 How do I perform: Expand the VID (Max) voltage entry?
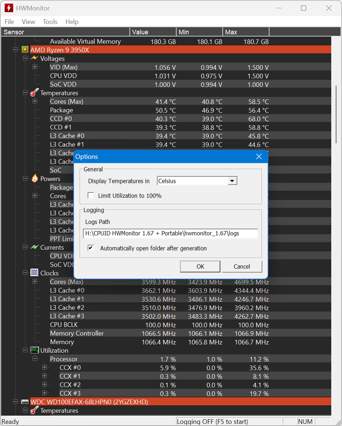35,67
